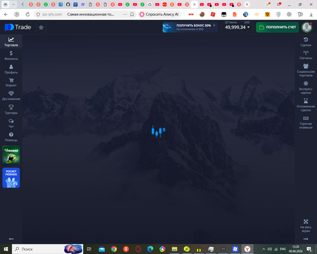Click ENG language indicator
The image size is (317, 254).
click(x=283, y=249)
